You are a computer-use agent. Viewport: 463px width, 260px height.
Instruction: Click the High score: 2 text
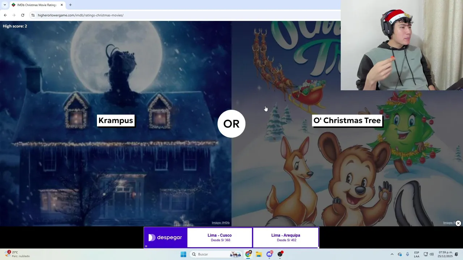point(15,26)
